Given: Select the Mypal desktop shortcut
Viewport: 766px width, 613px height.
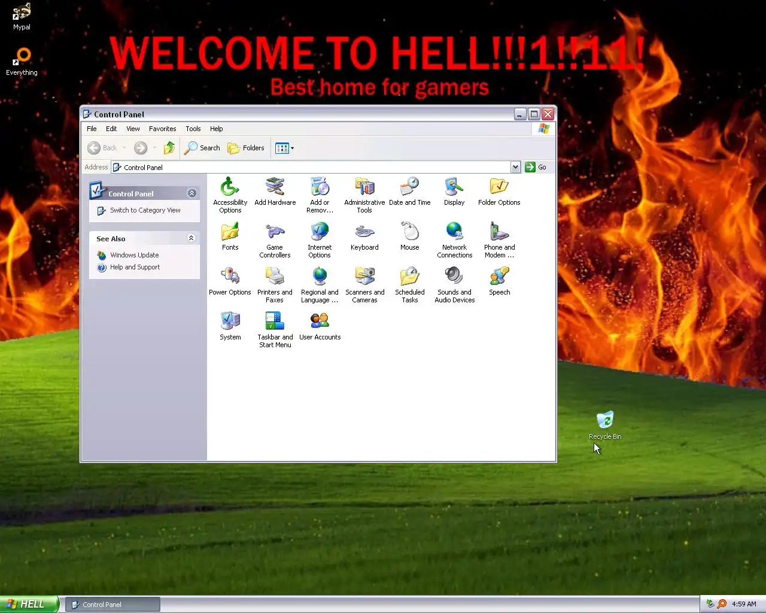Looking at the screenshot, I should (x=22, y=16).
